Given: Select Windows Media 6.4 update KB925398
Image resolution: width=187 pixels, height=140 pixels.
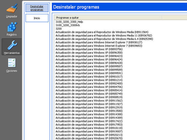Looking at the screenshot, I should 104,39.
